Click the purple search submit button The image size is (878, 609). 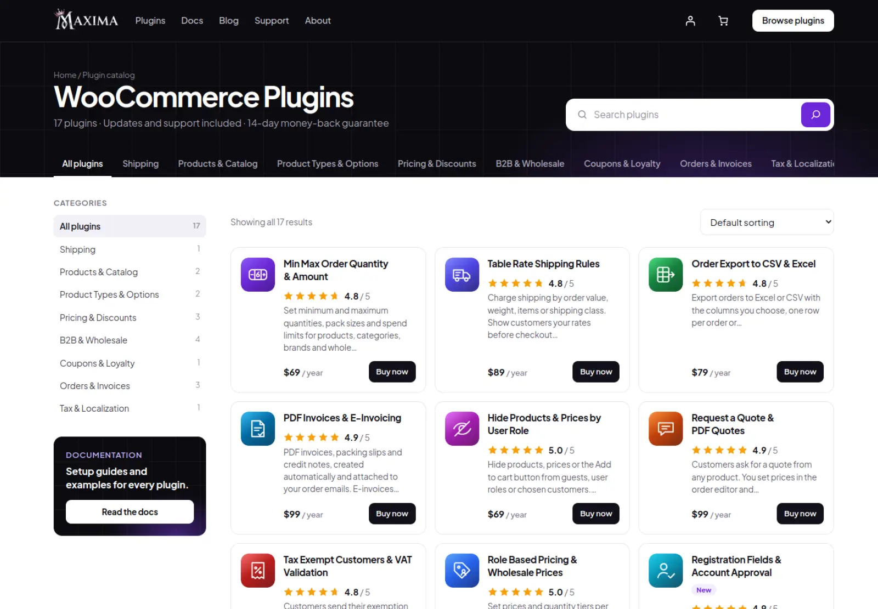(815, 115)
